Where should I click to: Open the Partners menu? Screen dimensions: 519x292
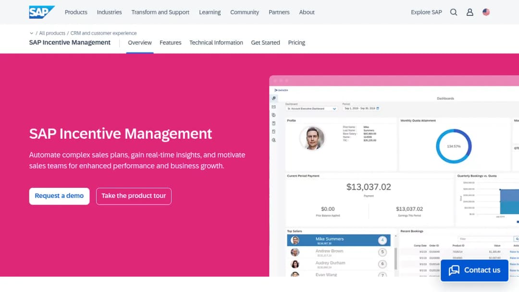click(x=279, y=12)
